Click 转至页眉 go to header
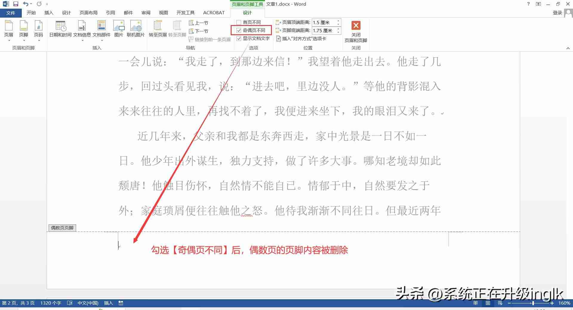 [158, 29]
